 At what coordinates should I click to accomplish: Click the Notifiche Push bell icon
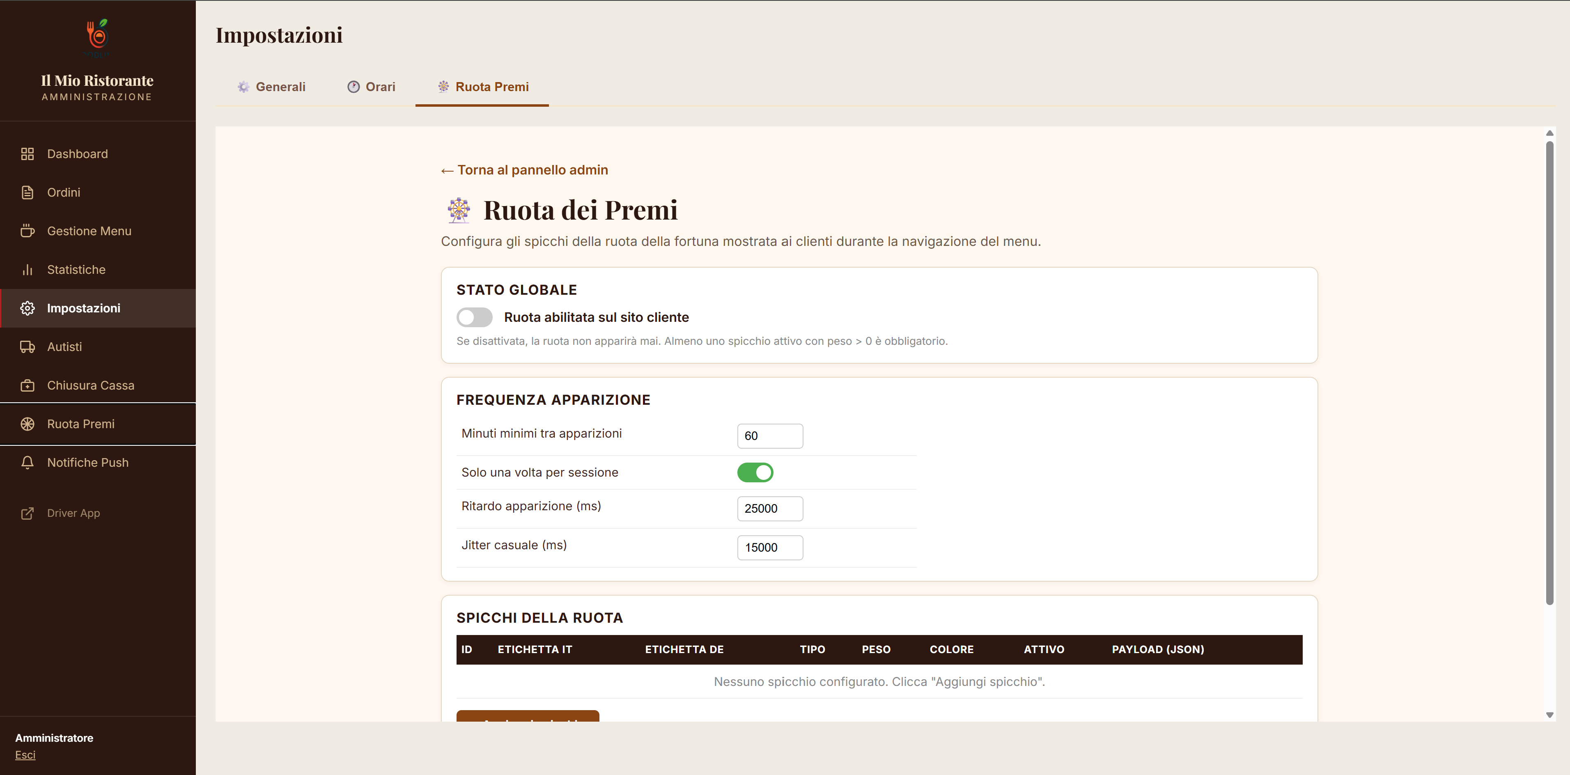[x=28, y=463]
